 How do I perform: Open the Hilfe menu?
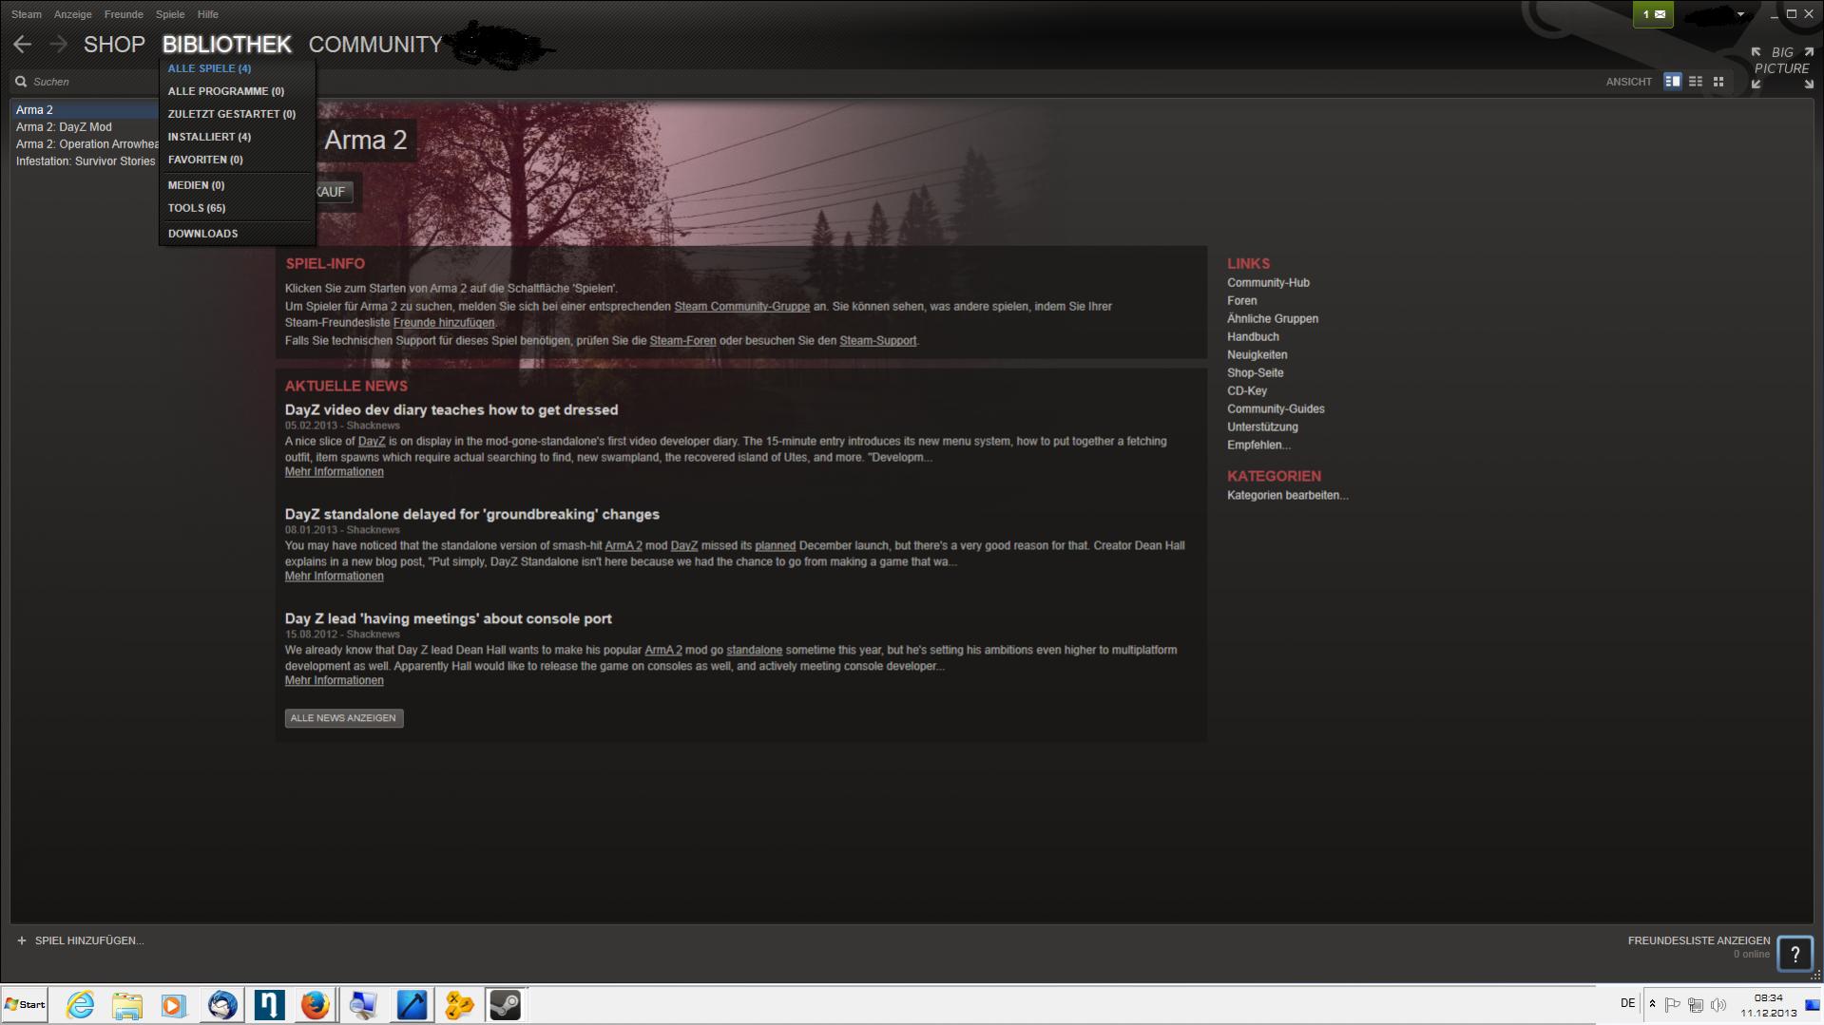point(208,14)
